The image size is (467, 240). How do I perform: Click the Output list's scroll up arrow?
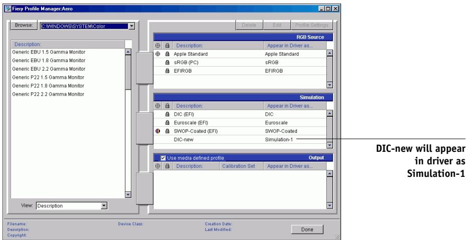coord(330,174)
